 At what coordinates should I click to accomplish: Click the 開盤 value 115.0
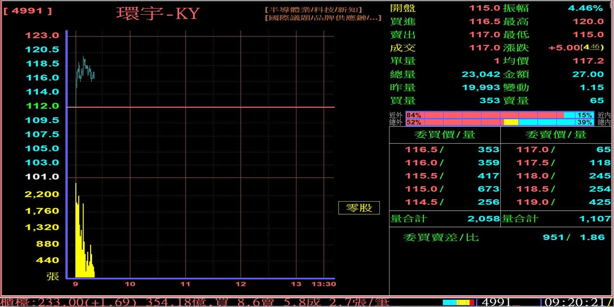click(x=484, y=8)
